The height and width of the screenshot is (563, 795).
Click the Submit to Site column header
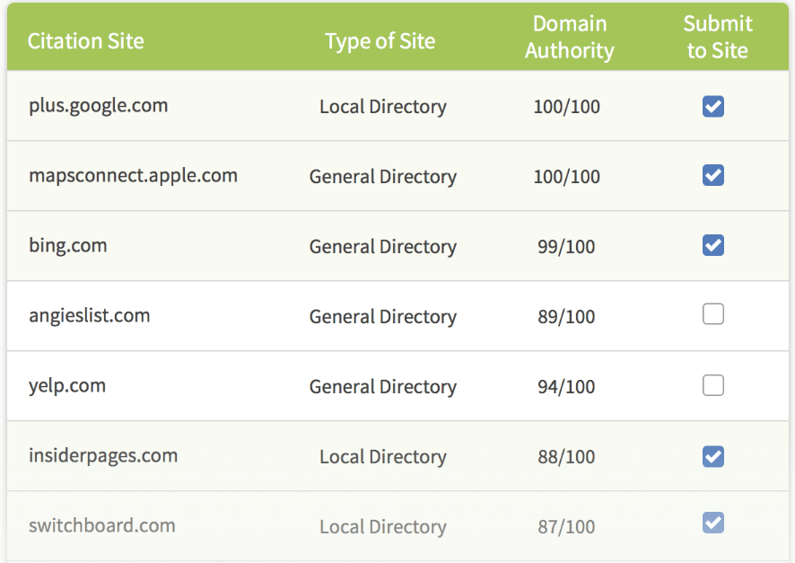point(717,37)
